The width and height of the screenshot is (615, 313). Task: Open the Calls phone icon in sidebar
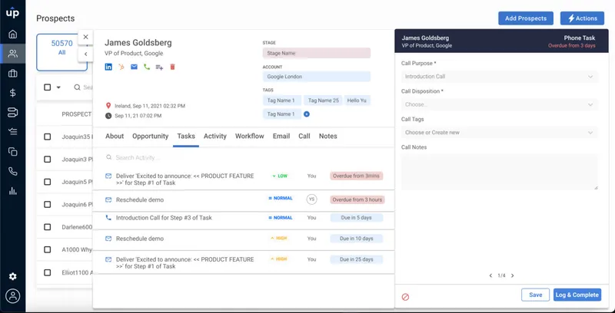(13, 171)
